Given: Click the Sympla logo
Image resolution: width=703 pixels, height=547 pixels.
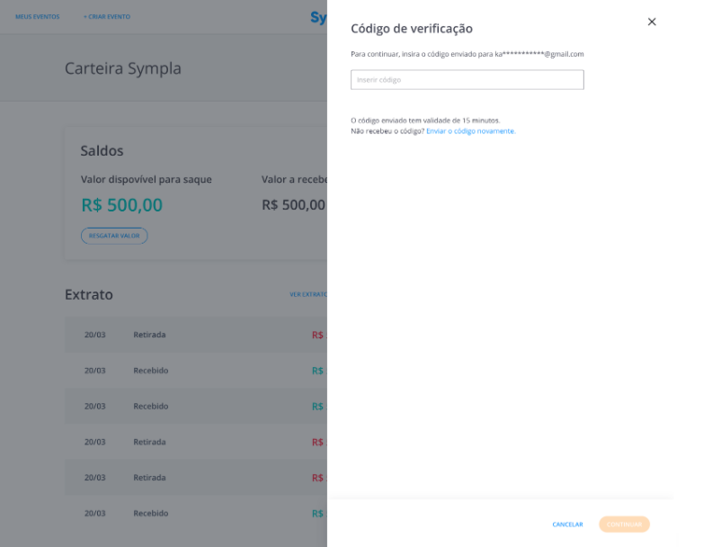Looking at the screenshot, I should (x=319, y=17).
